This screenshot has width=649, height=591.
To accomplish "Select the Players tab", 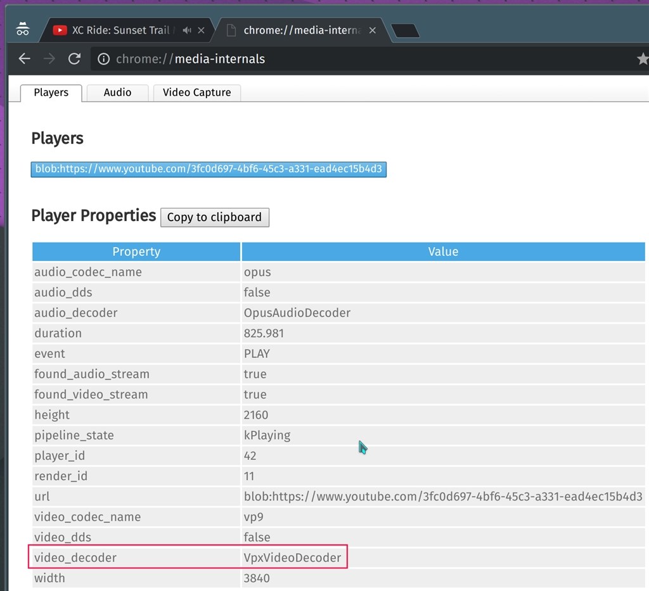I will tap(51, 92).
